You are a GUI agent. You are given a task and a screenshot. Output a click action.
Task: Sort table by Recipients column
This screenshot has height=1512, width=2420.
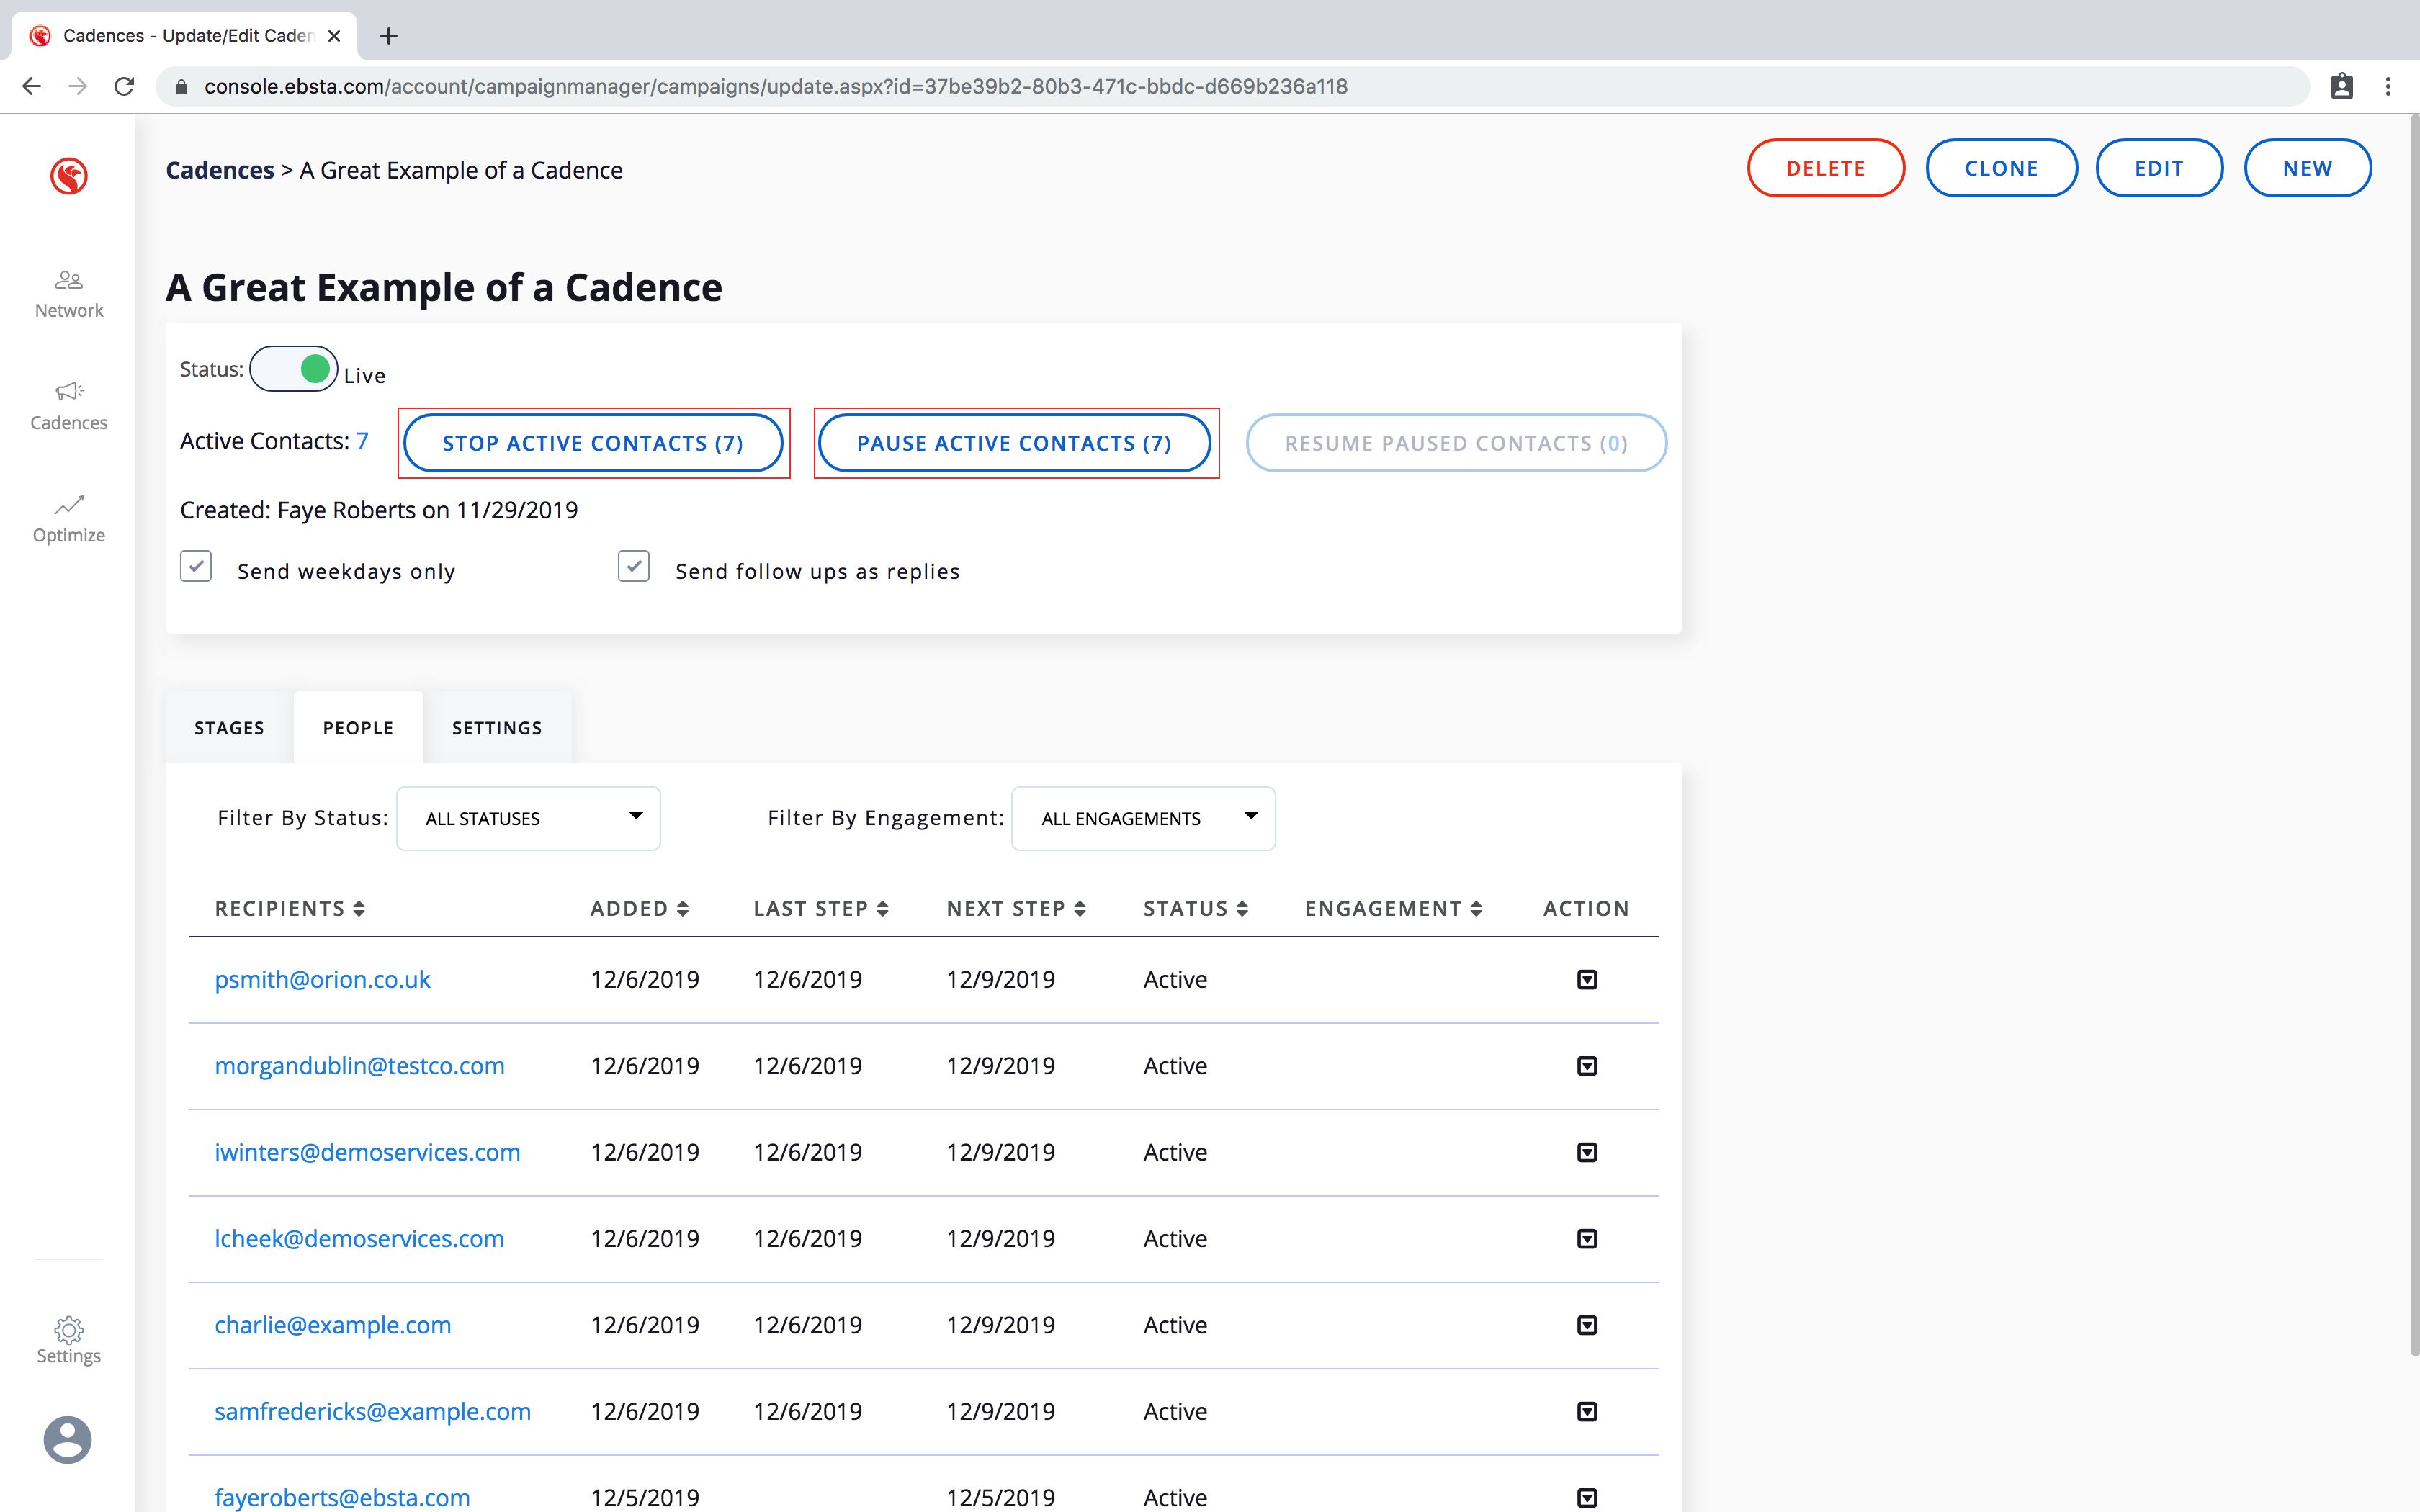[x=289, y=908]
